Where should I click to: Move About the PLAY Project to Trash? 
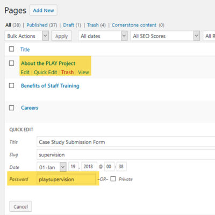click(x=67, y=72)
